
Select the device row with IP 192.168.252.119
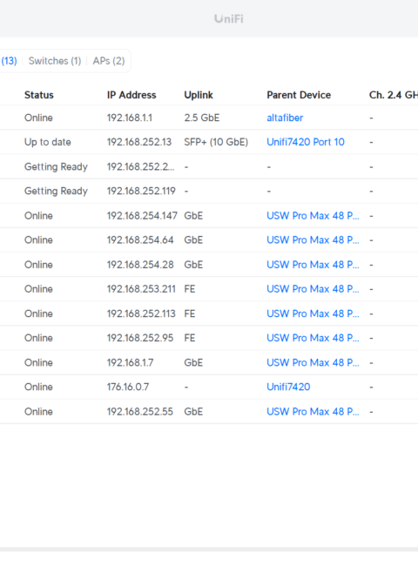point(209,191)
